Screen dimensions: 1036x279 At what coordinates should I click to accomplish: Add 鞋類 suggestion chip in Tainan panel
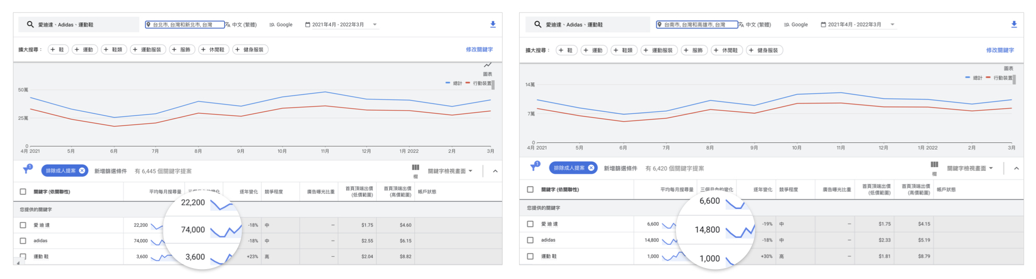coord(623,50)
